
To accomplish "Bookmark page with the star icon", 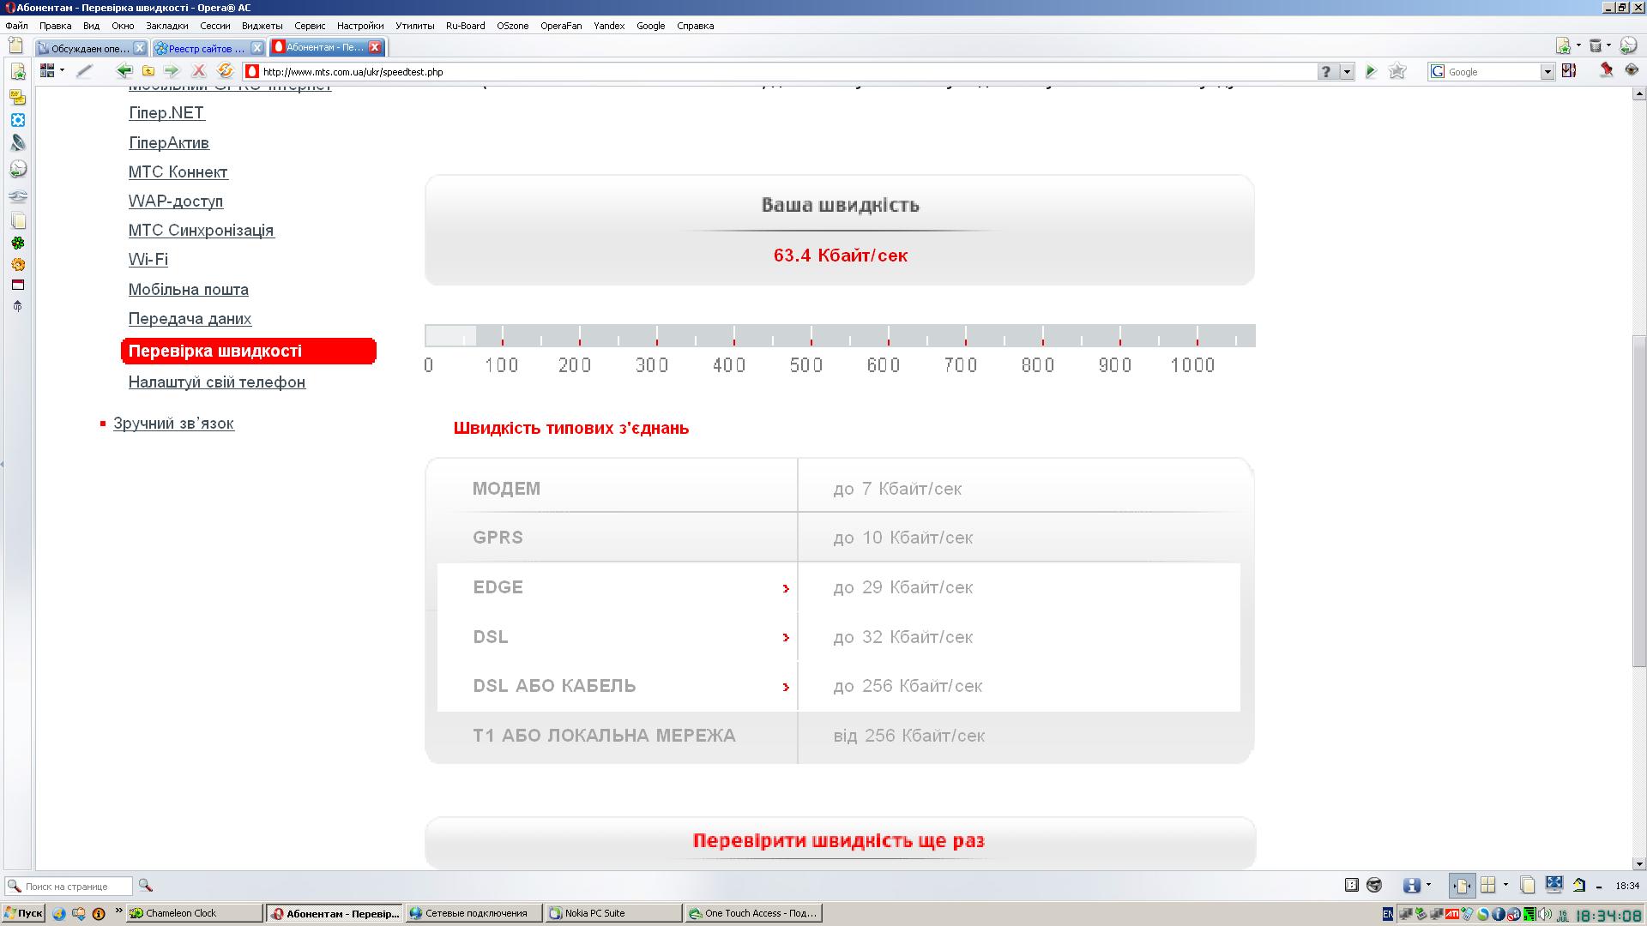I will coord(1397,71).
